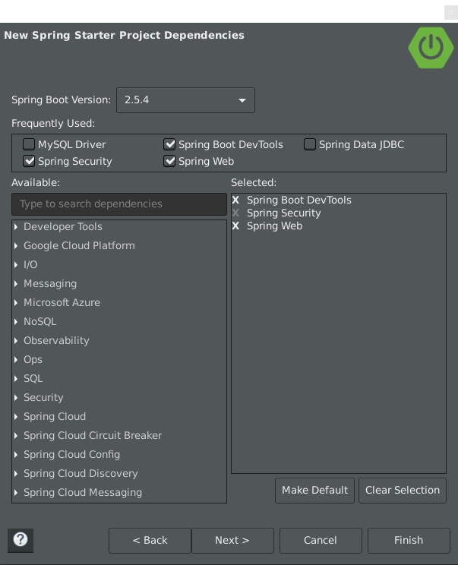
Task: Expand the Observability category
Action: [x=16, y=340]
